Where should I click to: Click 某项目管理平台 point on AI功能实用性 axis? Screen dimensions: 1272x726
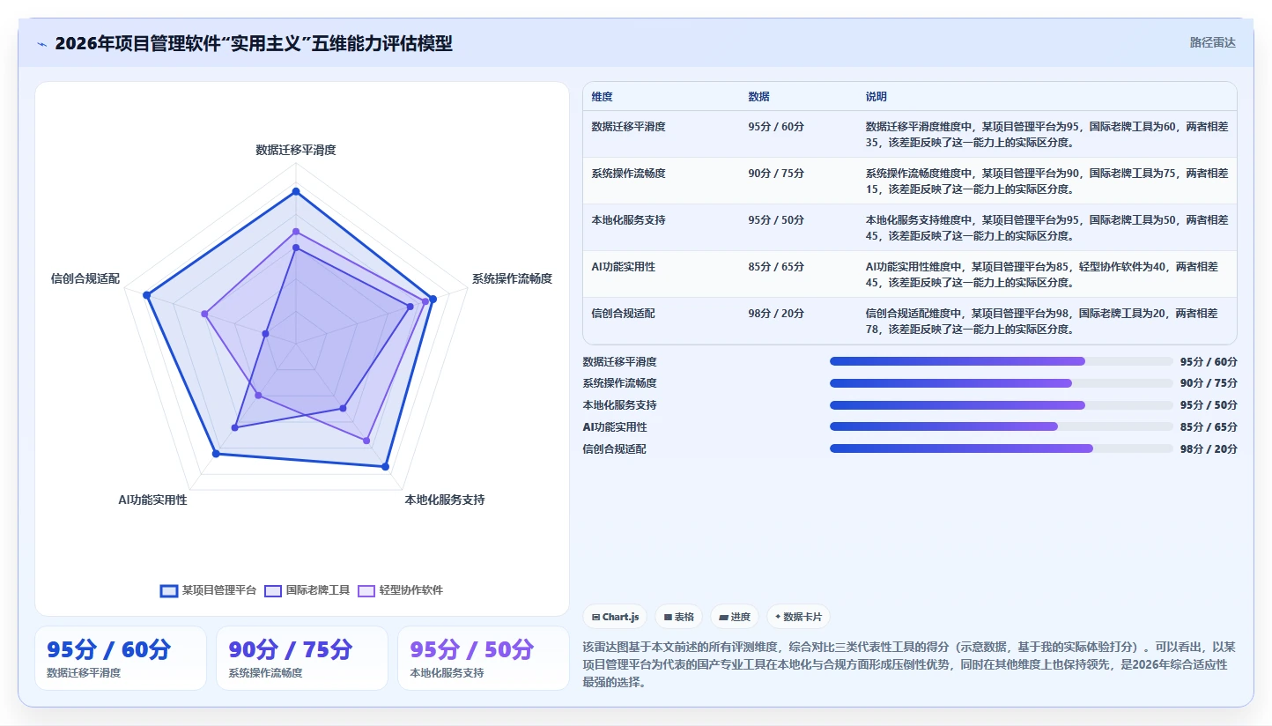pyautogui.click(x=217, y=455)
